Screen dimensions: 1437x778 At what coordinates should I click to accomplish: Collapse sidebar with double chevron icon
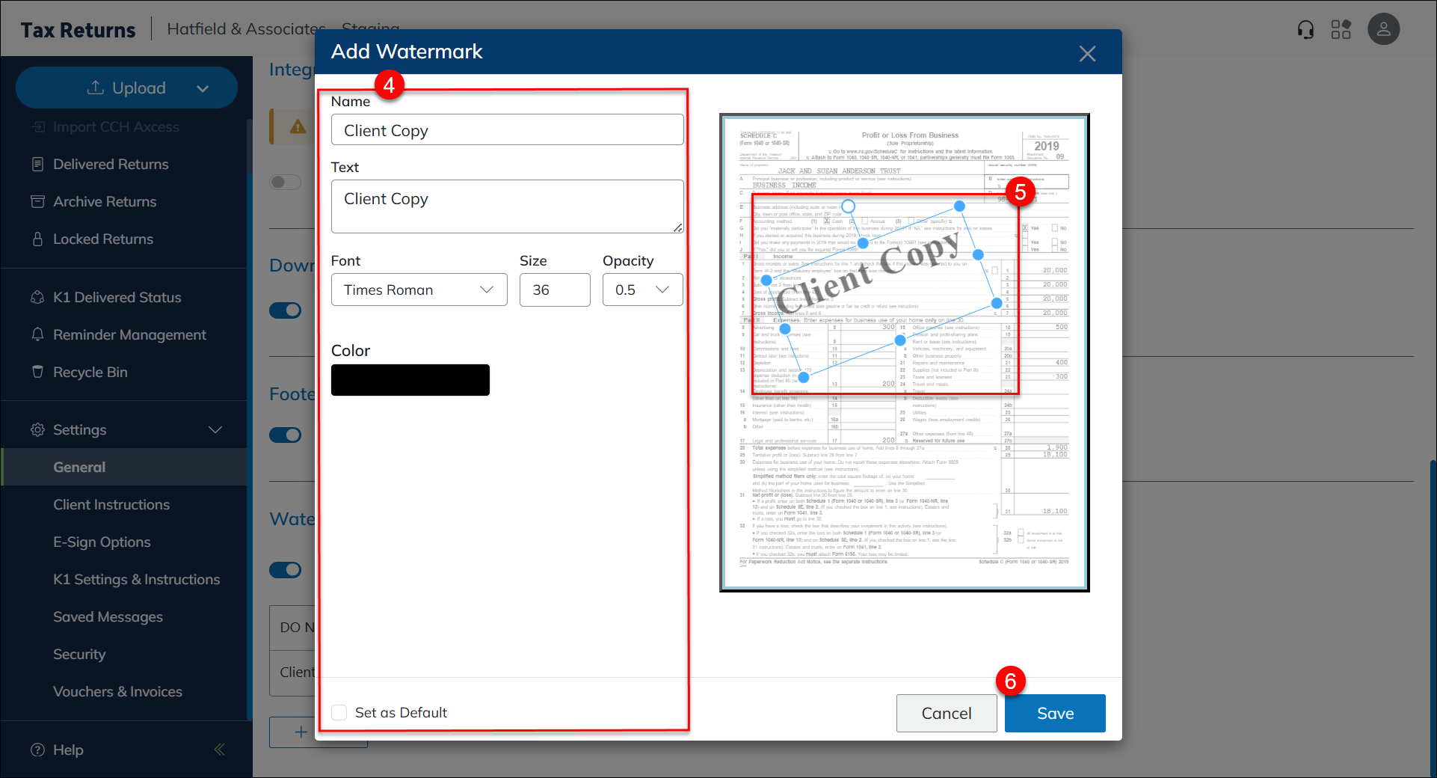pyautogui.click(x=220, y=750)
